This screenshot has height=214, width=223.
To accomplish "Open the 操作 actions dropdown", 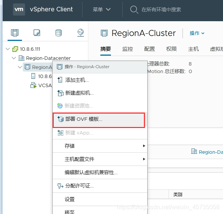I will 197,33.
